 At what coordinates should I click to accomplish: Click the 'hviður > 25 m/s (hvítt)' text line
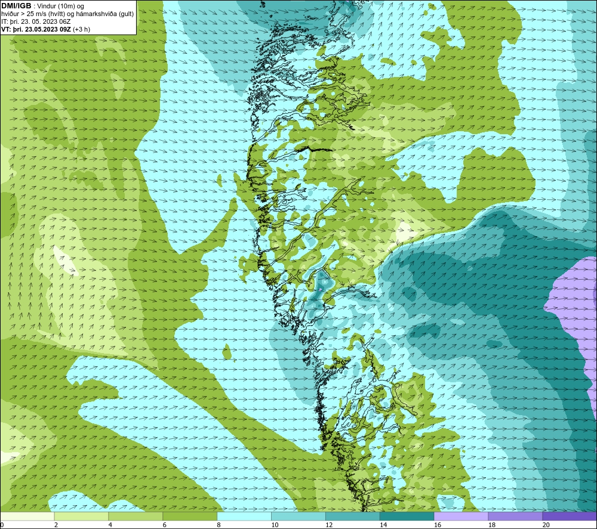33,14
